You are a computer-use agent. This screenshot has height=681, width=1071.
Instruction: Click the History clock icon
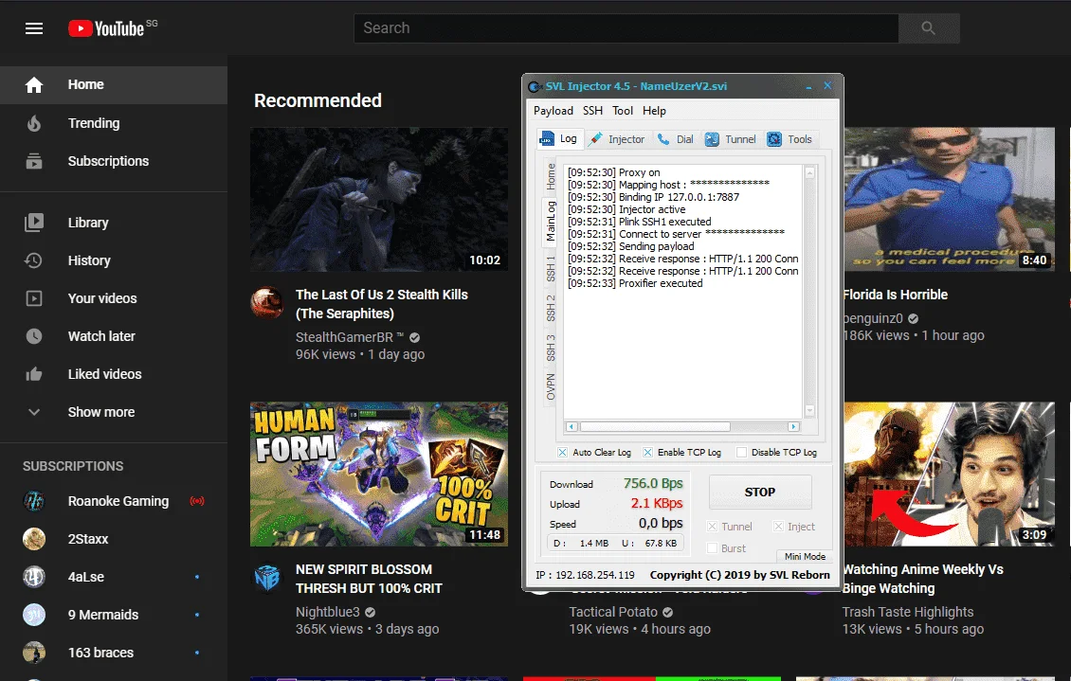pyautogui.click(x=33, y=260)
